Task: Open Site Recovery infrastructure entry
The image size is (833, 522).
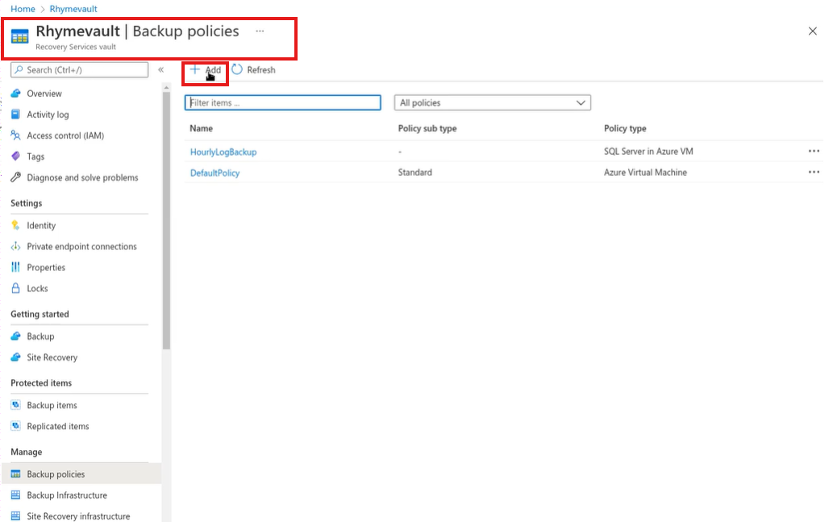Action: [78, 516]
